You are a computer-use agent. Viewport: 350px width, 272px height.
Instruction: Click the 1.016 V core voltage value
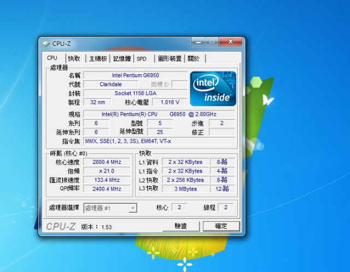click(x=170, y=102)
